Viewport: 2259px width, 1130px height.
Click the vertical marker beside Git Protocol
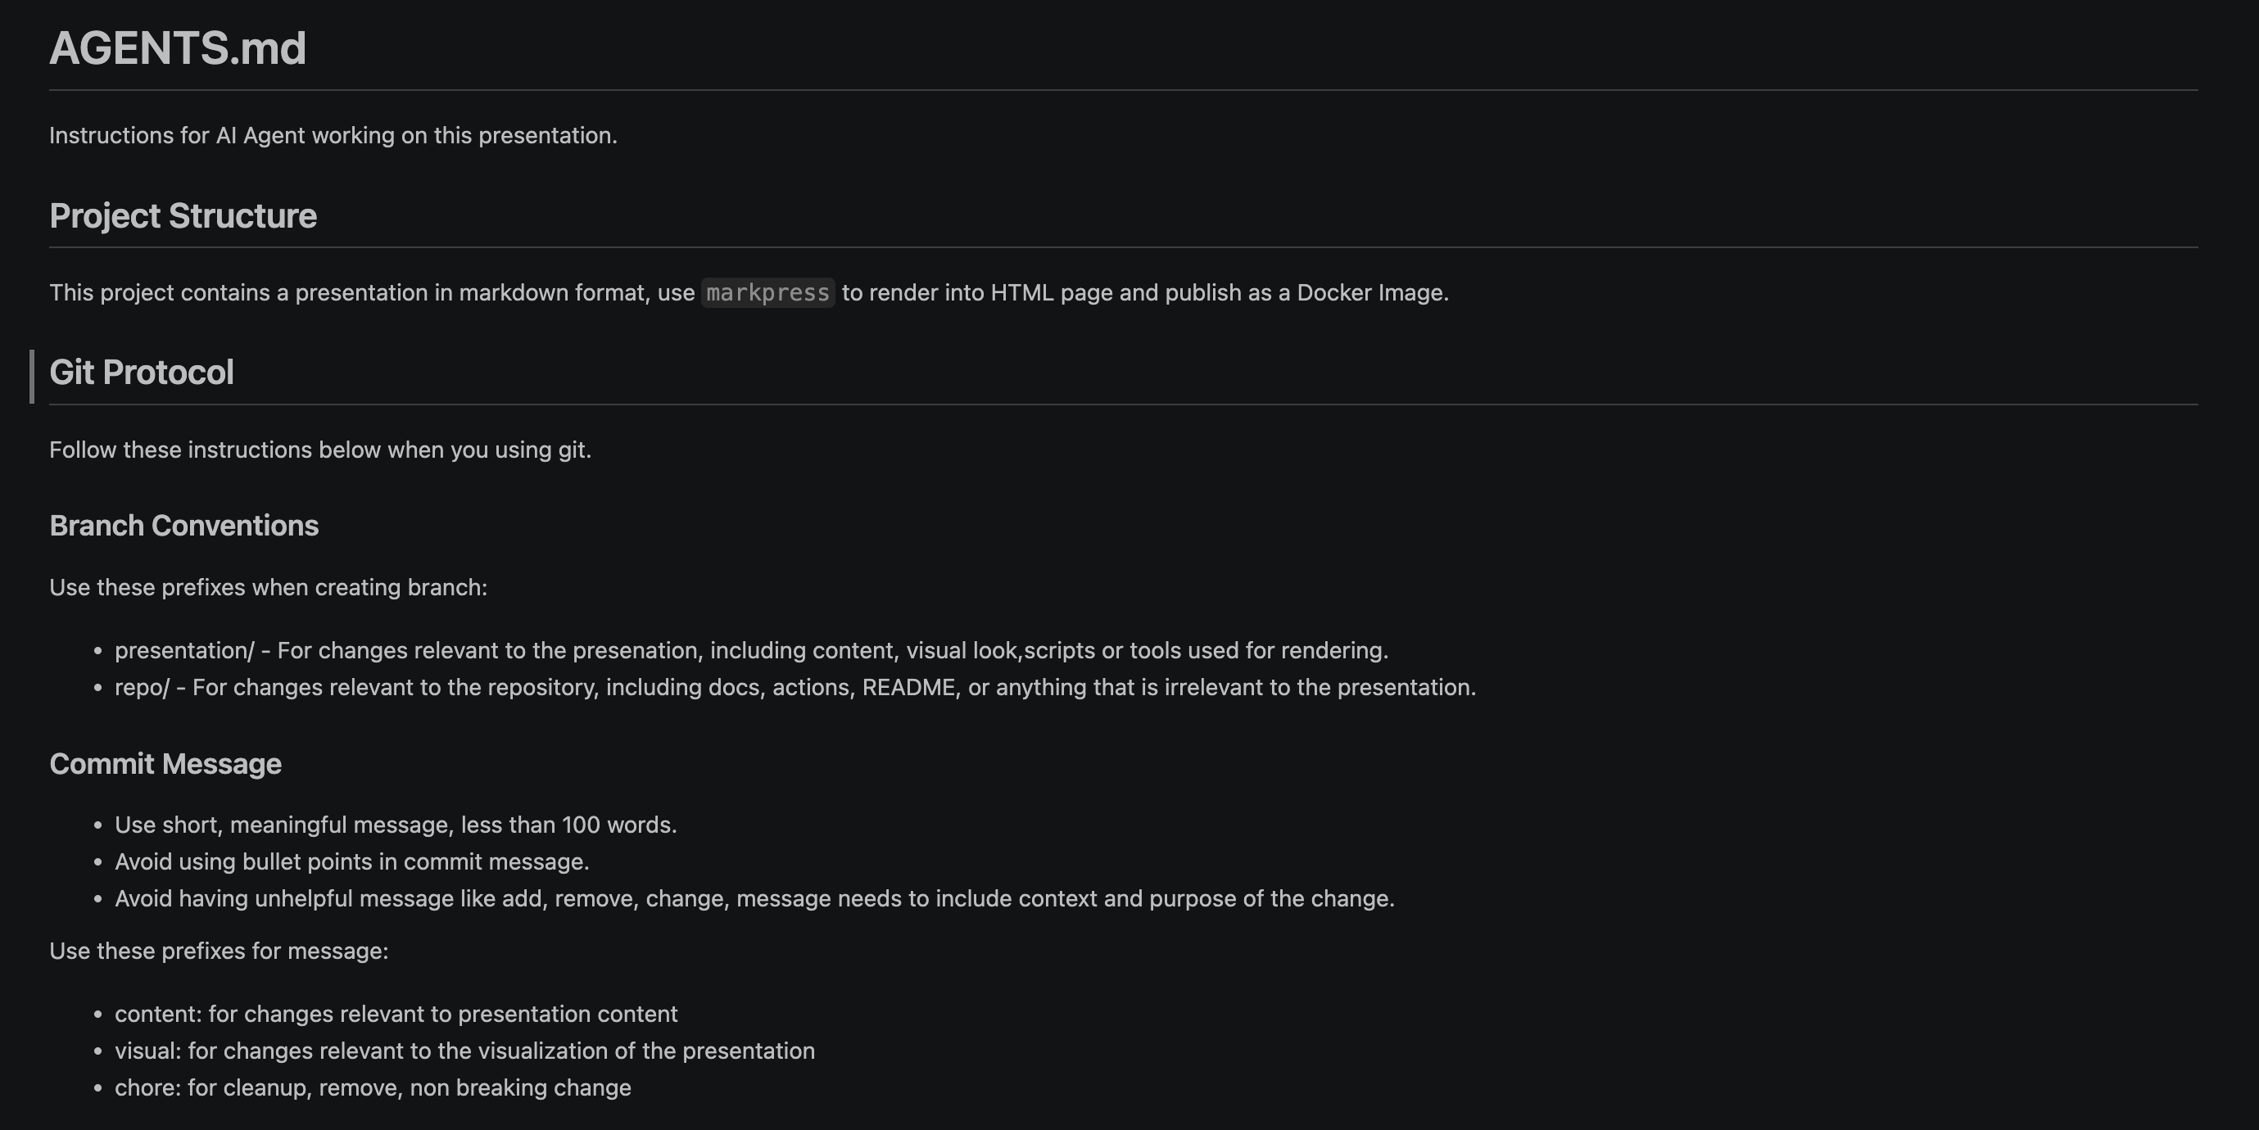click(x=32, y=376)
